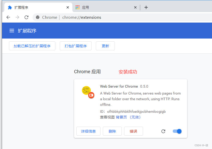This screenshot has height=149, width=212.
Task: Click the extension ID ofhbbkphhbklhfoeikjpcbhemlocgigb
Action: pos(136,111)
